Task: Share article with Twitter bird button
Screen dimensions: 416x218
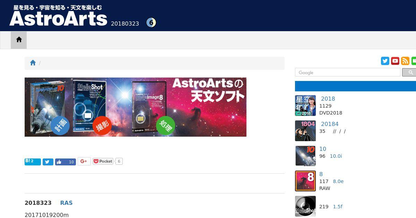Action: coord(48,162)
